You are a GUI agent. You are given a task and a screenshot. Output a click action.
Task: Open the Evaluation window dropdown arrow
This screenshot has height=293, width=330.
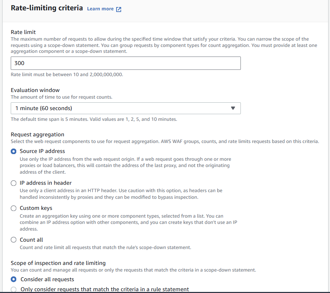coord(233,108)
